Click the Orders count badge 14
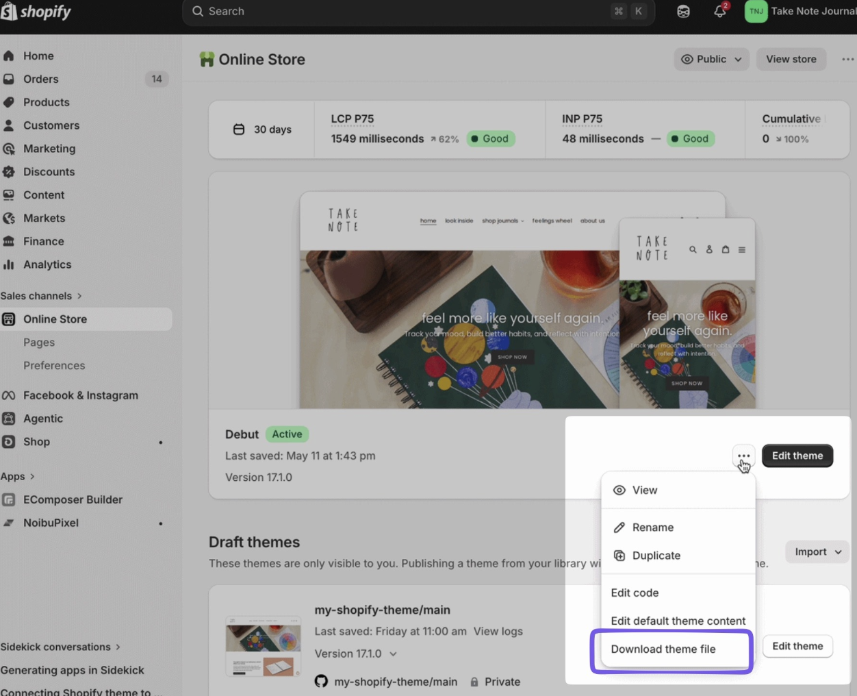The image size is (857, 696). point(157,79)
